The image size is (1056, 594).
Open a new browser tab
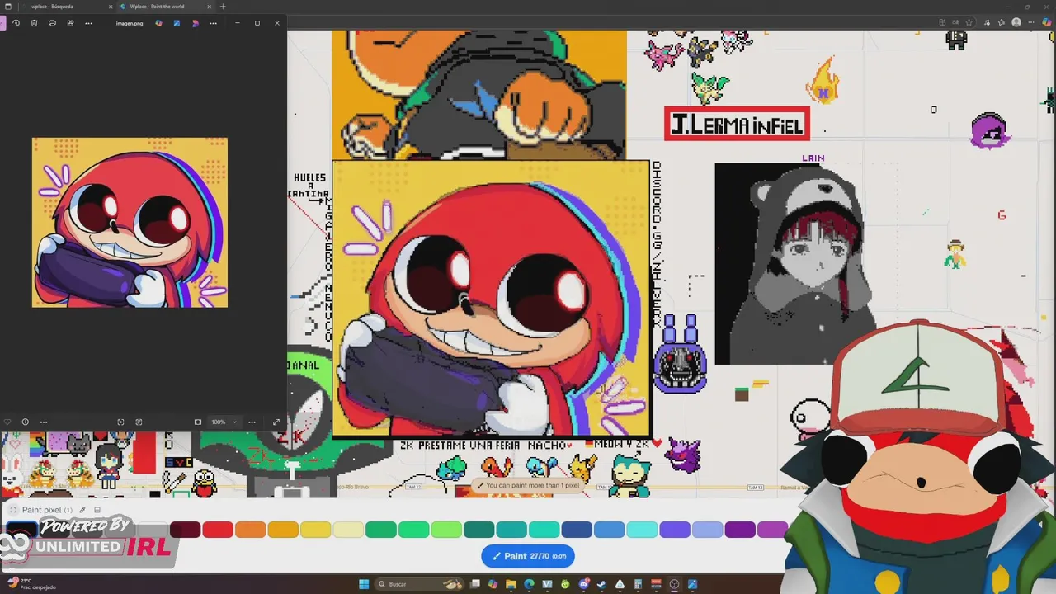[223, 7]
